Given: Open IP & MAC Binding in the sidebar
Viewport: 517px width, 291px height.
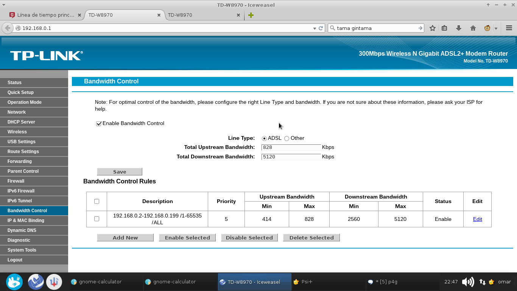Looking at the screenshot, I should [x=34, y=221].
